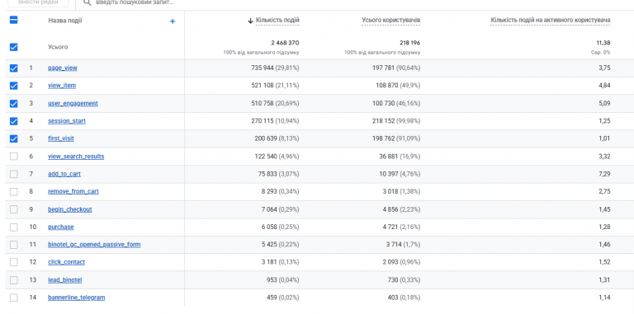Select lead_binotel count 953

pos(272,279)
